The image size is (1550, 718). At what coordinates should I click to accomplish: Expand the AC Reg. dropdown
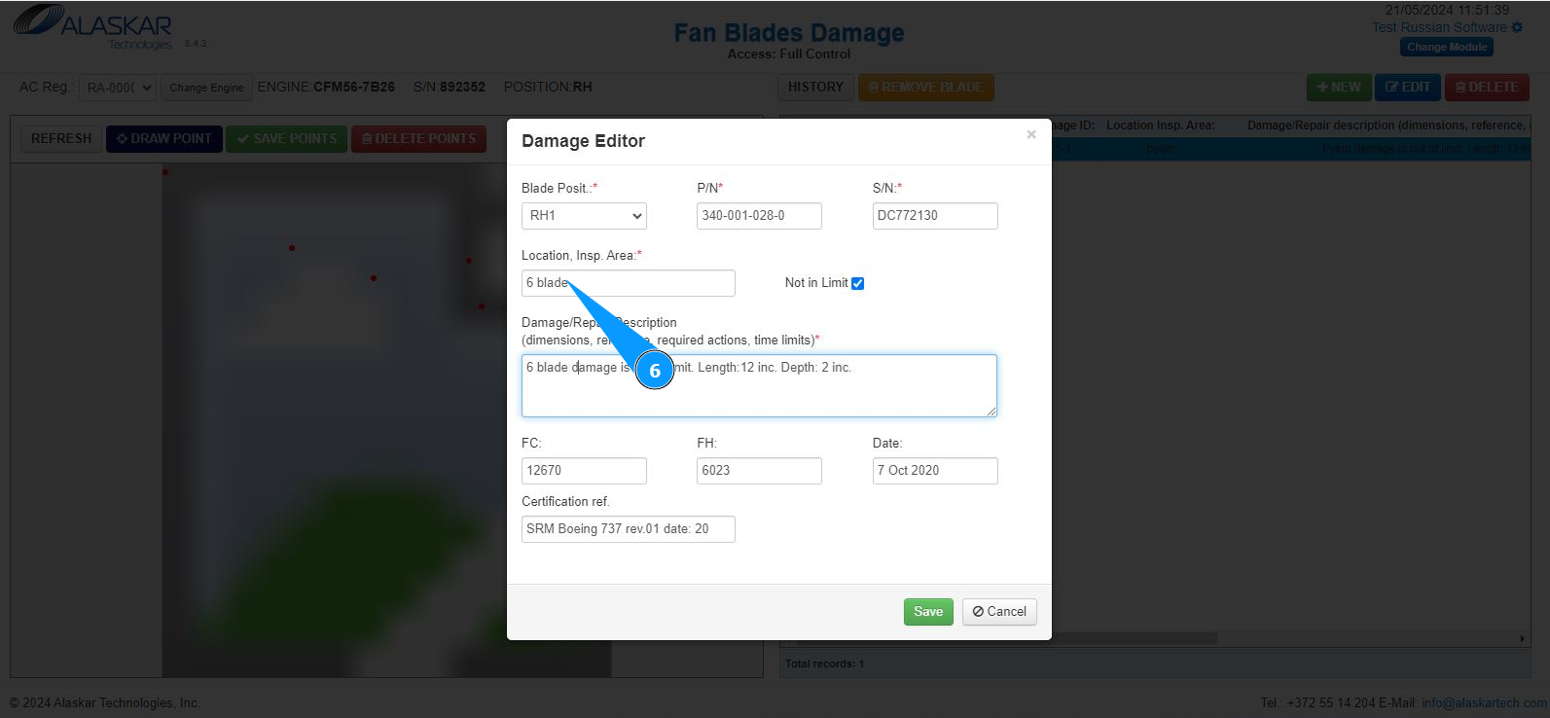pyautogui.click(x=118, y=88)
